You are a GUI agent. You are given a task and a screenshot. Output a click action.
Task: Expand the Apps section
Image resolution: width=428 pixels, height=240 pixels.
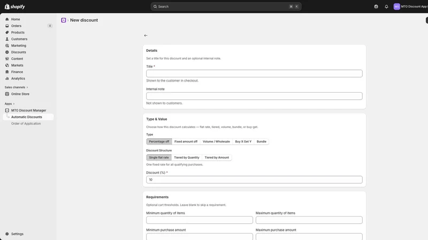[10, 103]
